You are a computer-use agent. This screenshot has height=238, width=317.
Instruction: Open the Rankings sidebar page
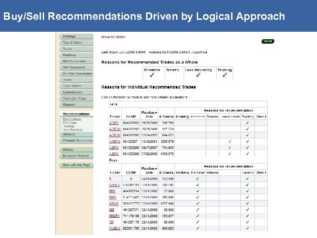click(77, 55)
